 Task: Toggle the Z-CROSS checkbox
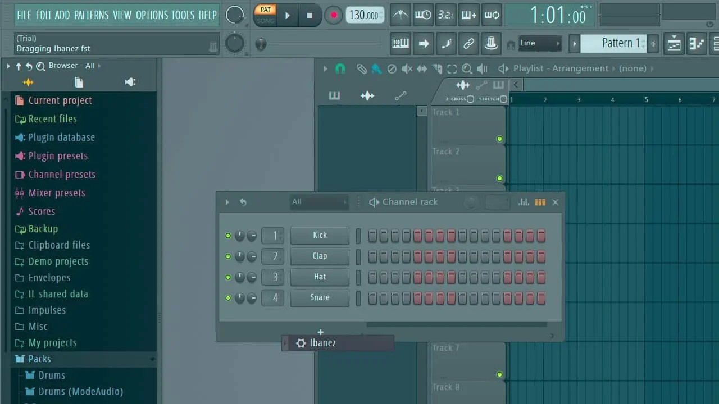tap(470, 99)
